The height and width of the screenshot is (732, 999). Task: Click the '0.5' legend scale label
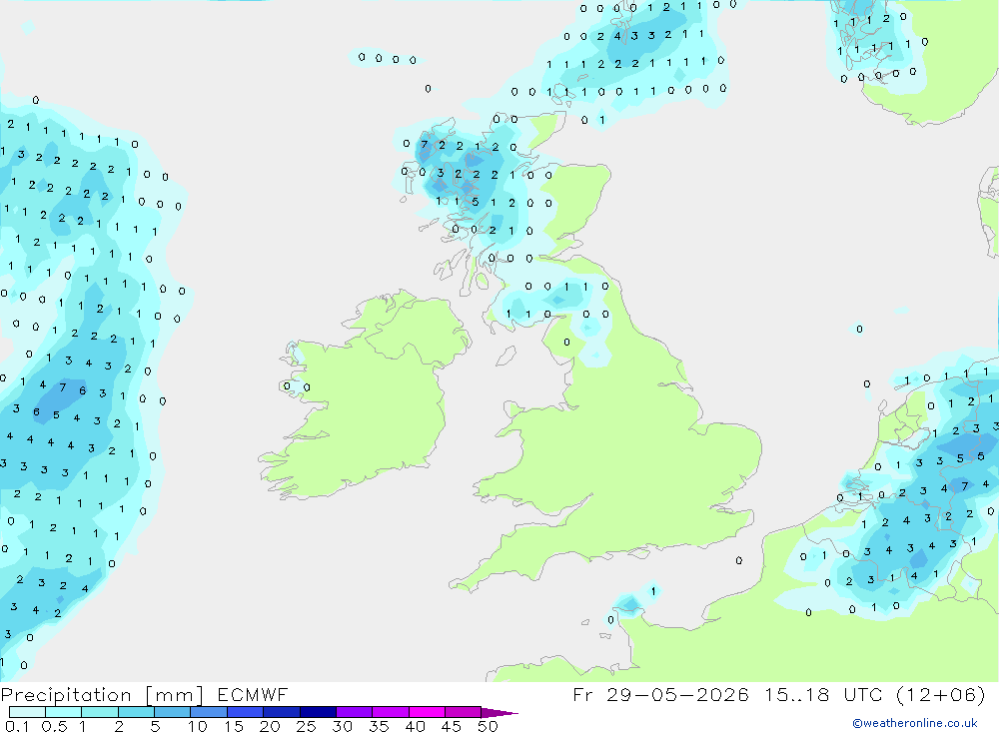click(54, 726)
